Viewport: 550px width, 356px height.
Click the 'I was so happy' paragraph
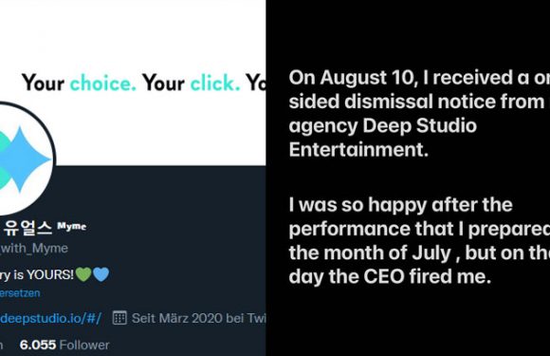point(419,240)
